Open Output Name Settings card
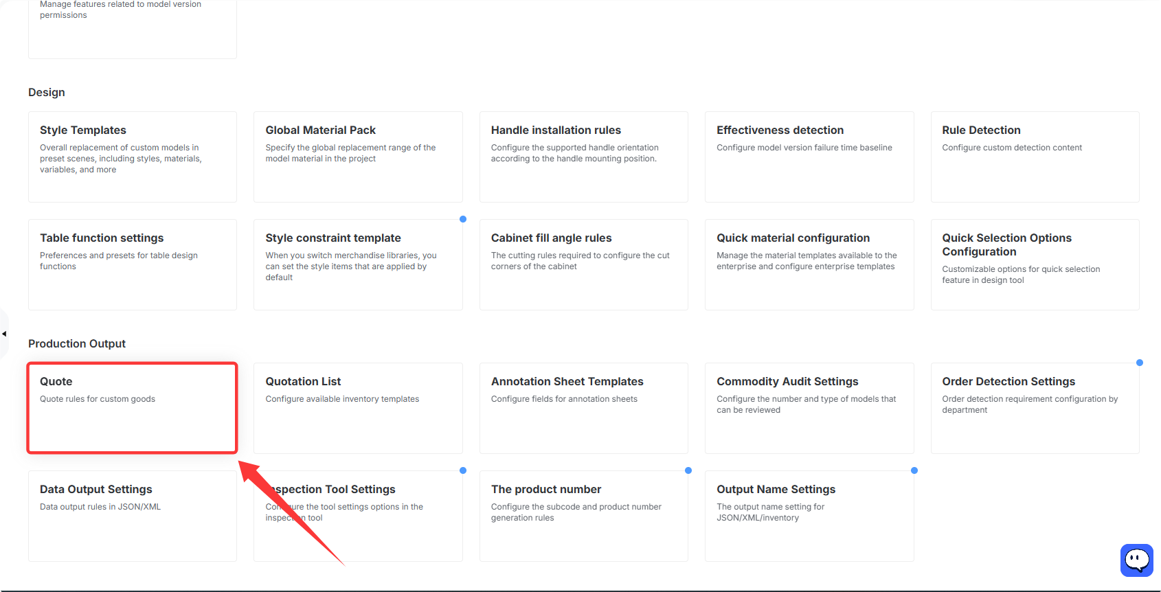The width and height of the screenshot is (1161, 592). point(809,516)
